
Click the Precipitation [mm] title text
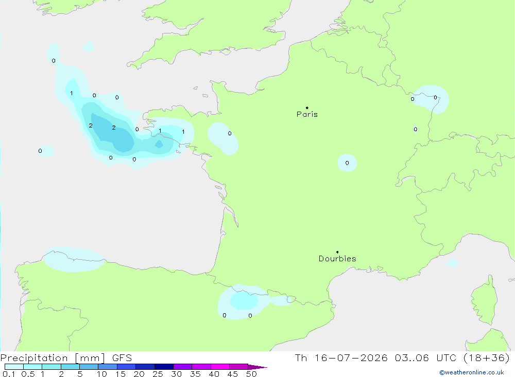(53, 357)
